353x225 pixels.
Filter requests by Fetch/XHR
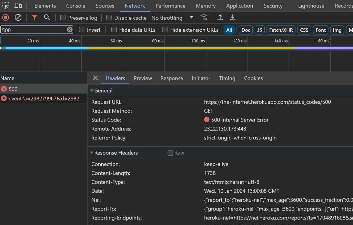pos(281,30)
